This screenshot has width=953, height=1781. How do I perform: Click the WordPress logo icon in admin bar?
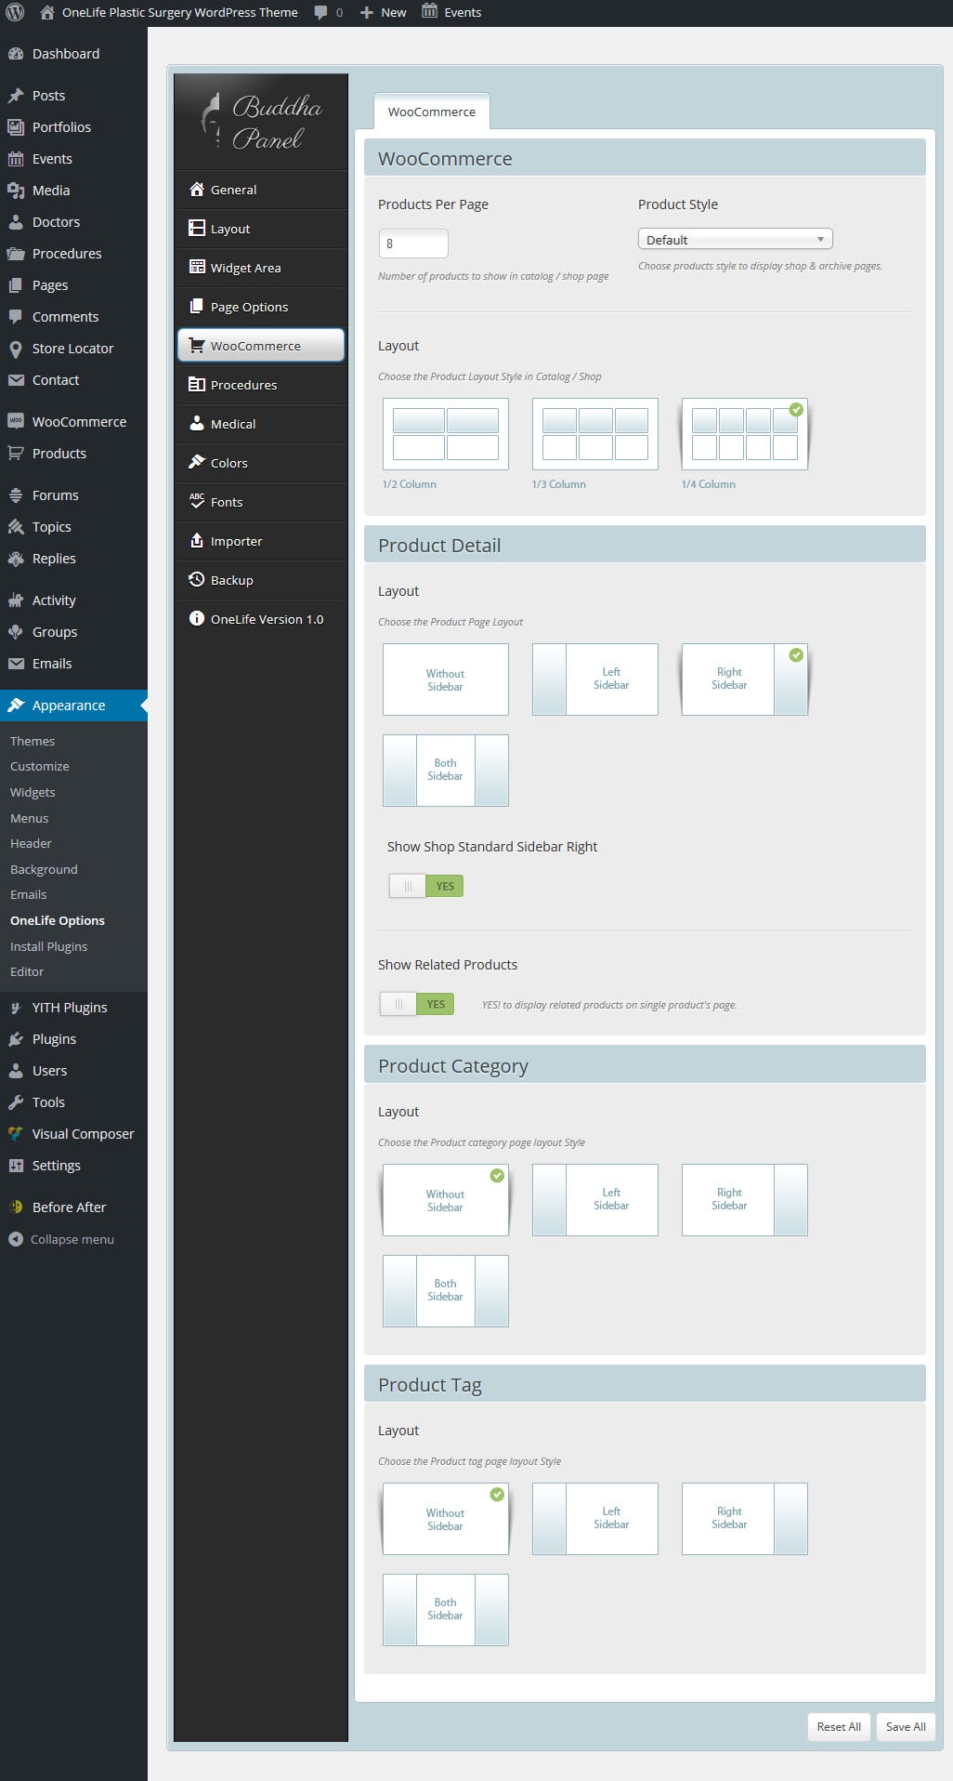pyautogui.click(x=15, y=12)
